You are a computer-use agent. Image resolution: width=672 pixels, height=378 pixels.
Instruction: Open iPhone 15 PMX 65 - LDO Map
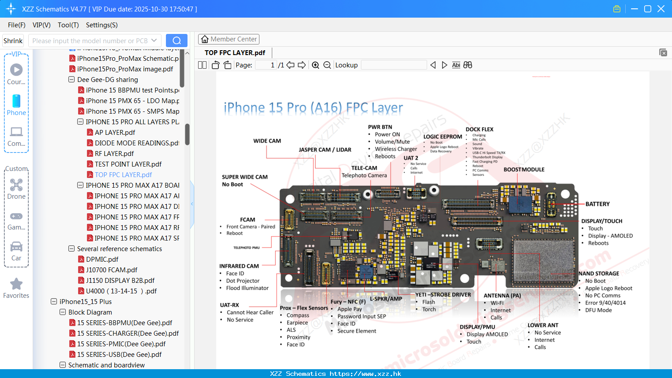pyautogui.click(x=132, y=100)
